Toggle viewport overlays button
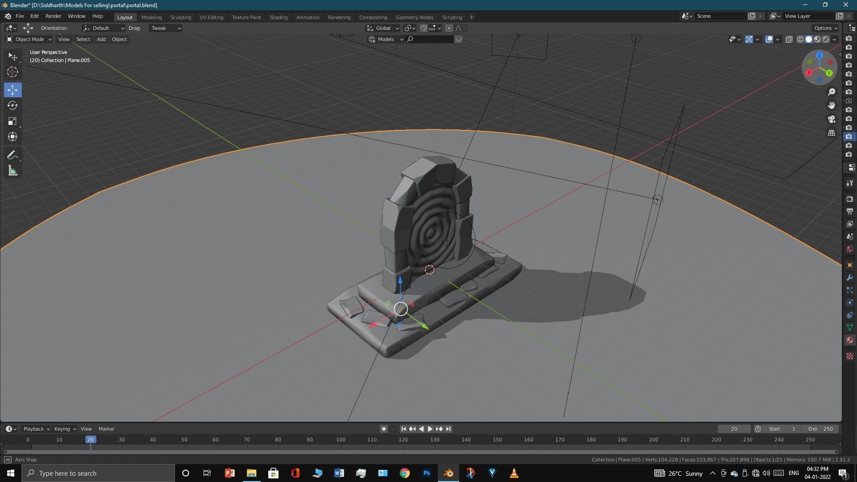 769,39
